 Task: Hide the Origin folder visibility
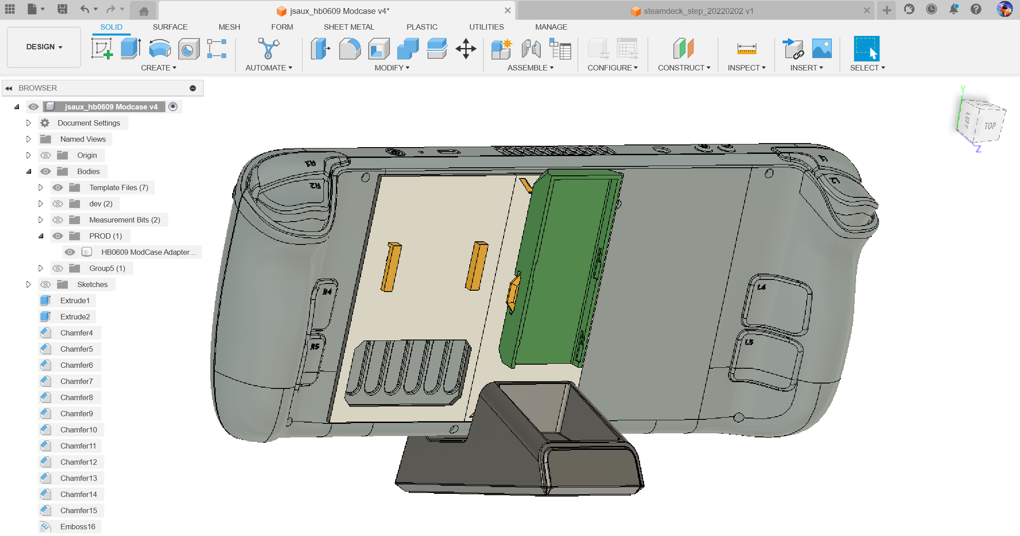pos(45,155)
